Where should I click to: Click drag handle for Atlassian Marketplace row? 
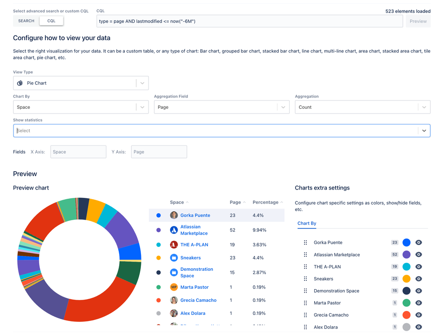[306, 255]
